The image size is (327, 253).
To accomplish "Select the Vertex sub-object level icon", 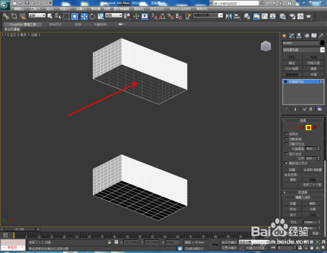I will click(290, 127).
